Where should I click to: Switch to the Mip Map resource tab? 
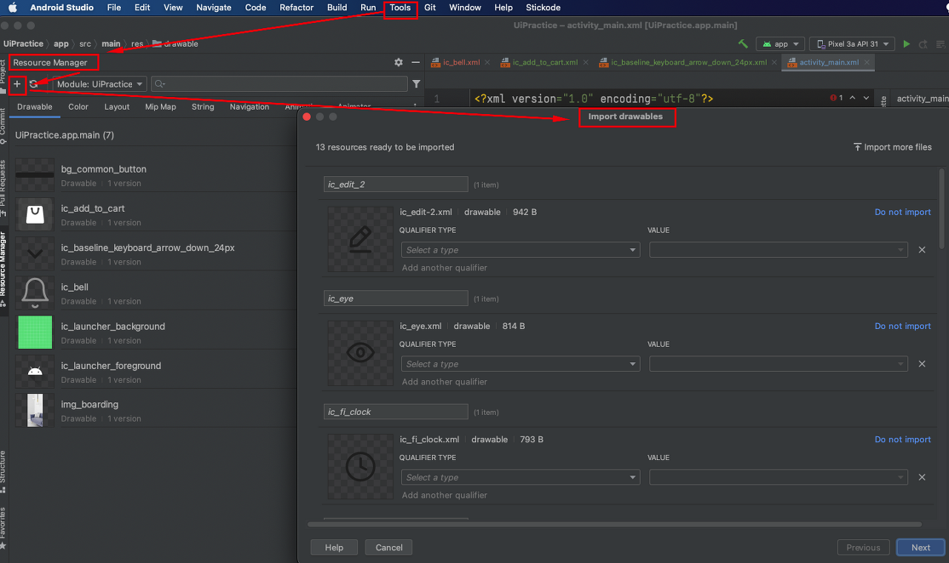160,107
